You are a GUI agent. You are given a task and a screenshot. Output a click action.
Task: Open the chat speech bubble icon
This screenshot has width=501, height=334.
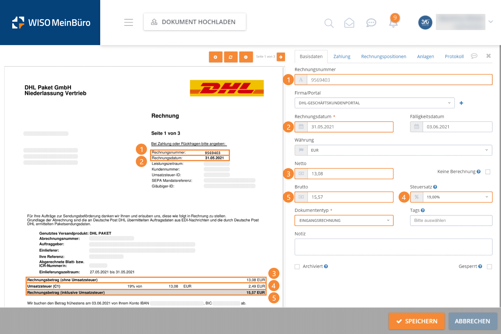click(x=371, y=23)
